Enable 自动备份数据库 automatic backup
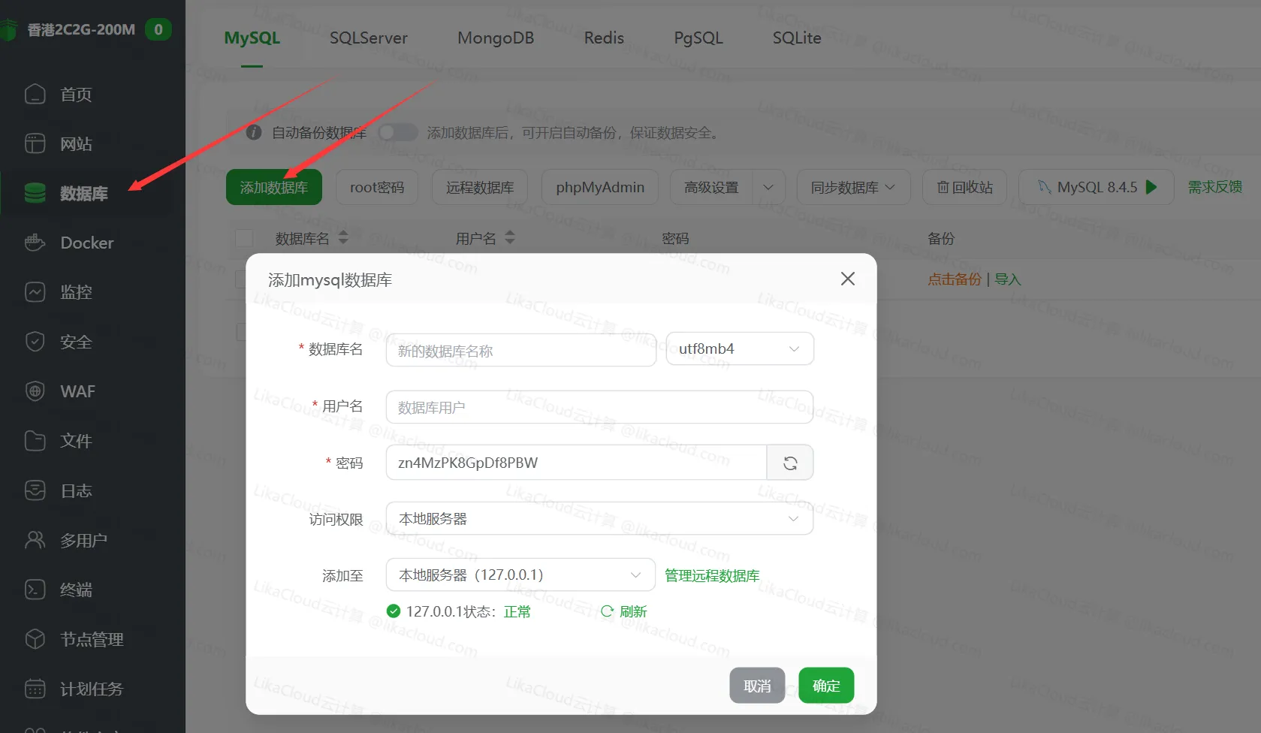The image size is (1261, 733). click(x=397, y=132)
